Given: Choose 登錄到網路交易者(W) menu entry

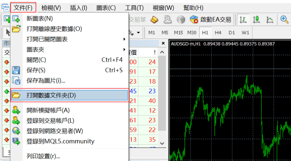Looking at the screenshot, I should click(x=70, y=131).
